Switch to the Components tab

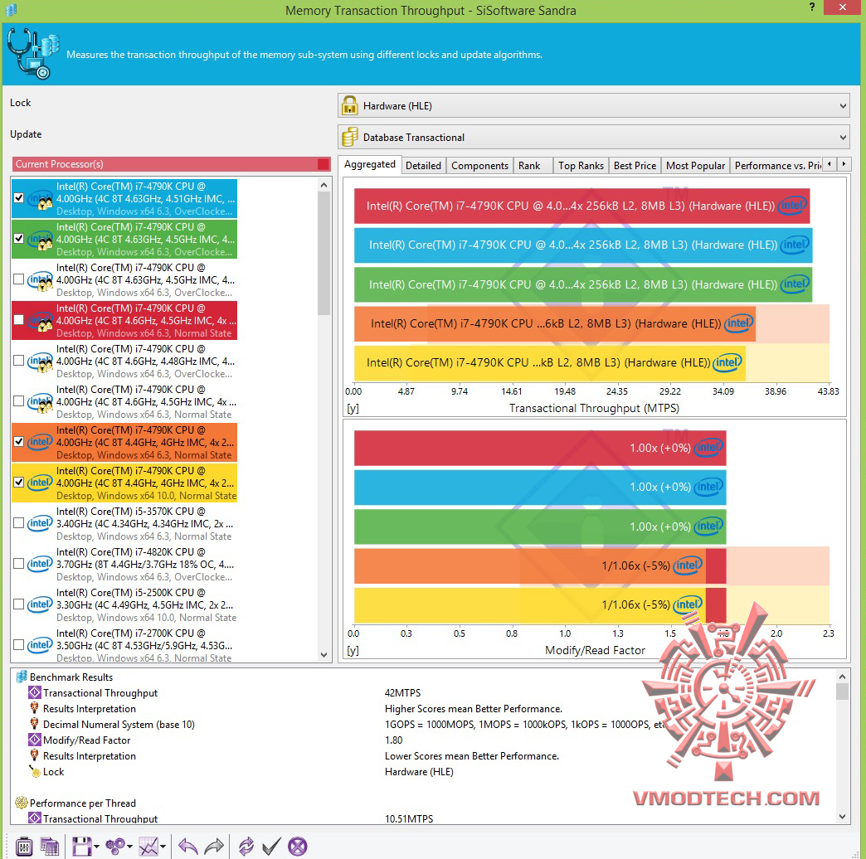tap(479, 166)
